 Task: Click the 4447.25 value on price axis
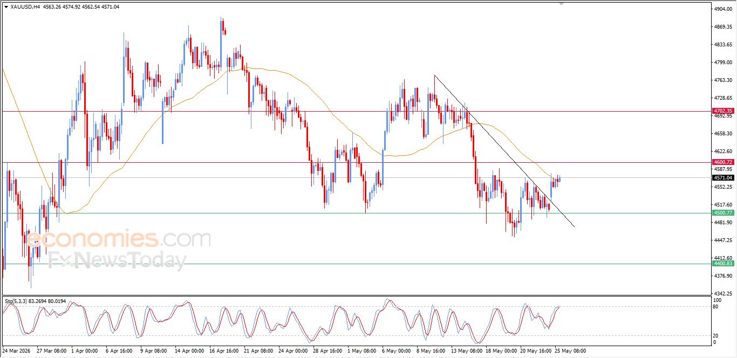coord(723,240)
